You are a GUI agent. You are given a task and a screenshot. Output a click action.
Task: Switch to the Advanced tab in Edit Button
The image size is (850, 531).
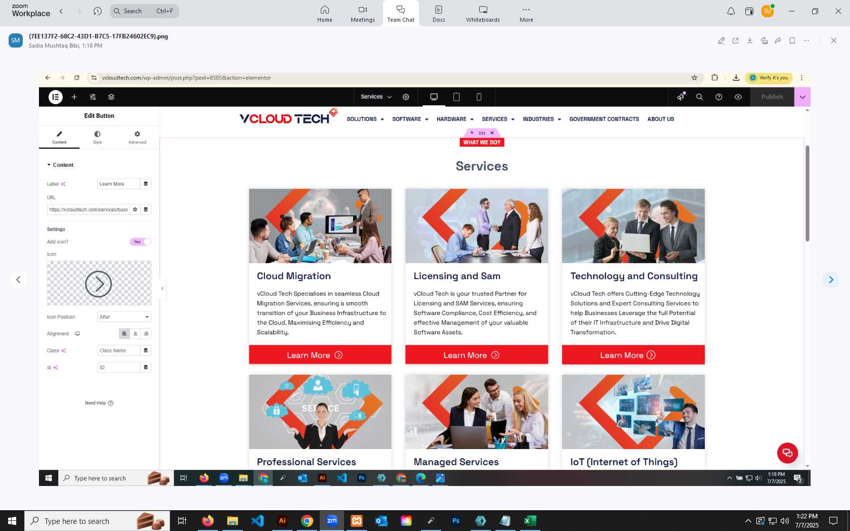coord(137,137)
